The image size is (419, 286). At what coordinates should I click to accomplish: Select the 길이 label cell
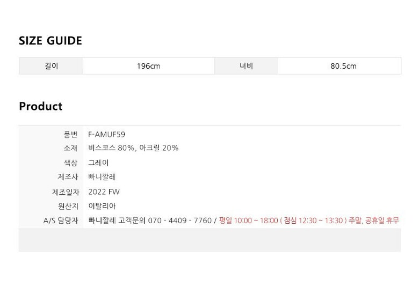[x=51, y=66]
